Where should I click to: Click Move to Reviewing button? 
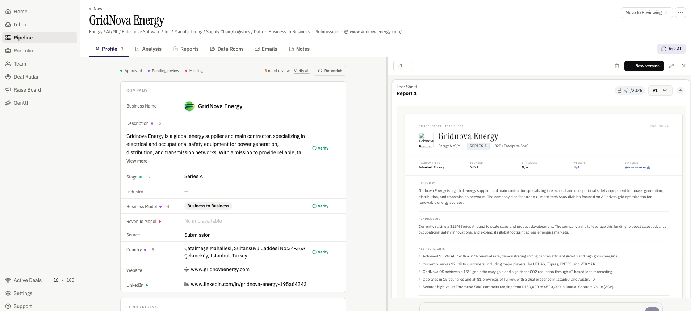pyautogui.click(x=646, y=13)
